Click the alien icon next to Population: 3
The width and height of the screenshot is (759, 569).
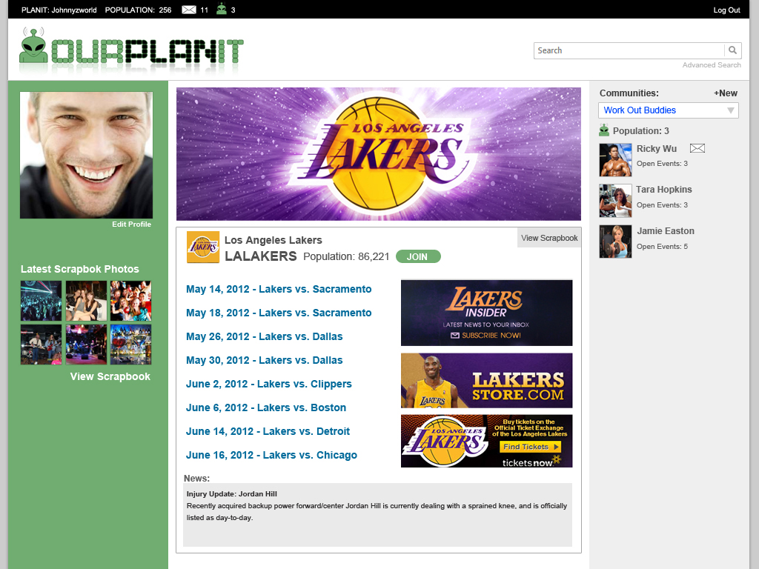604,130
